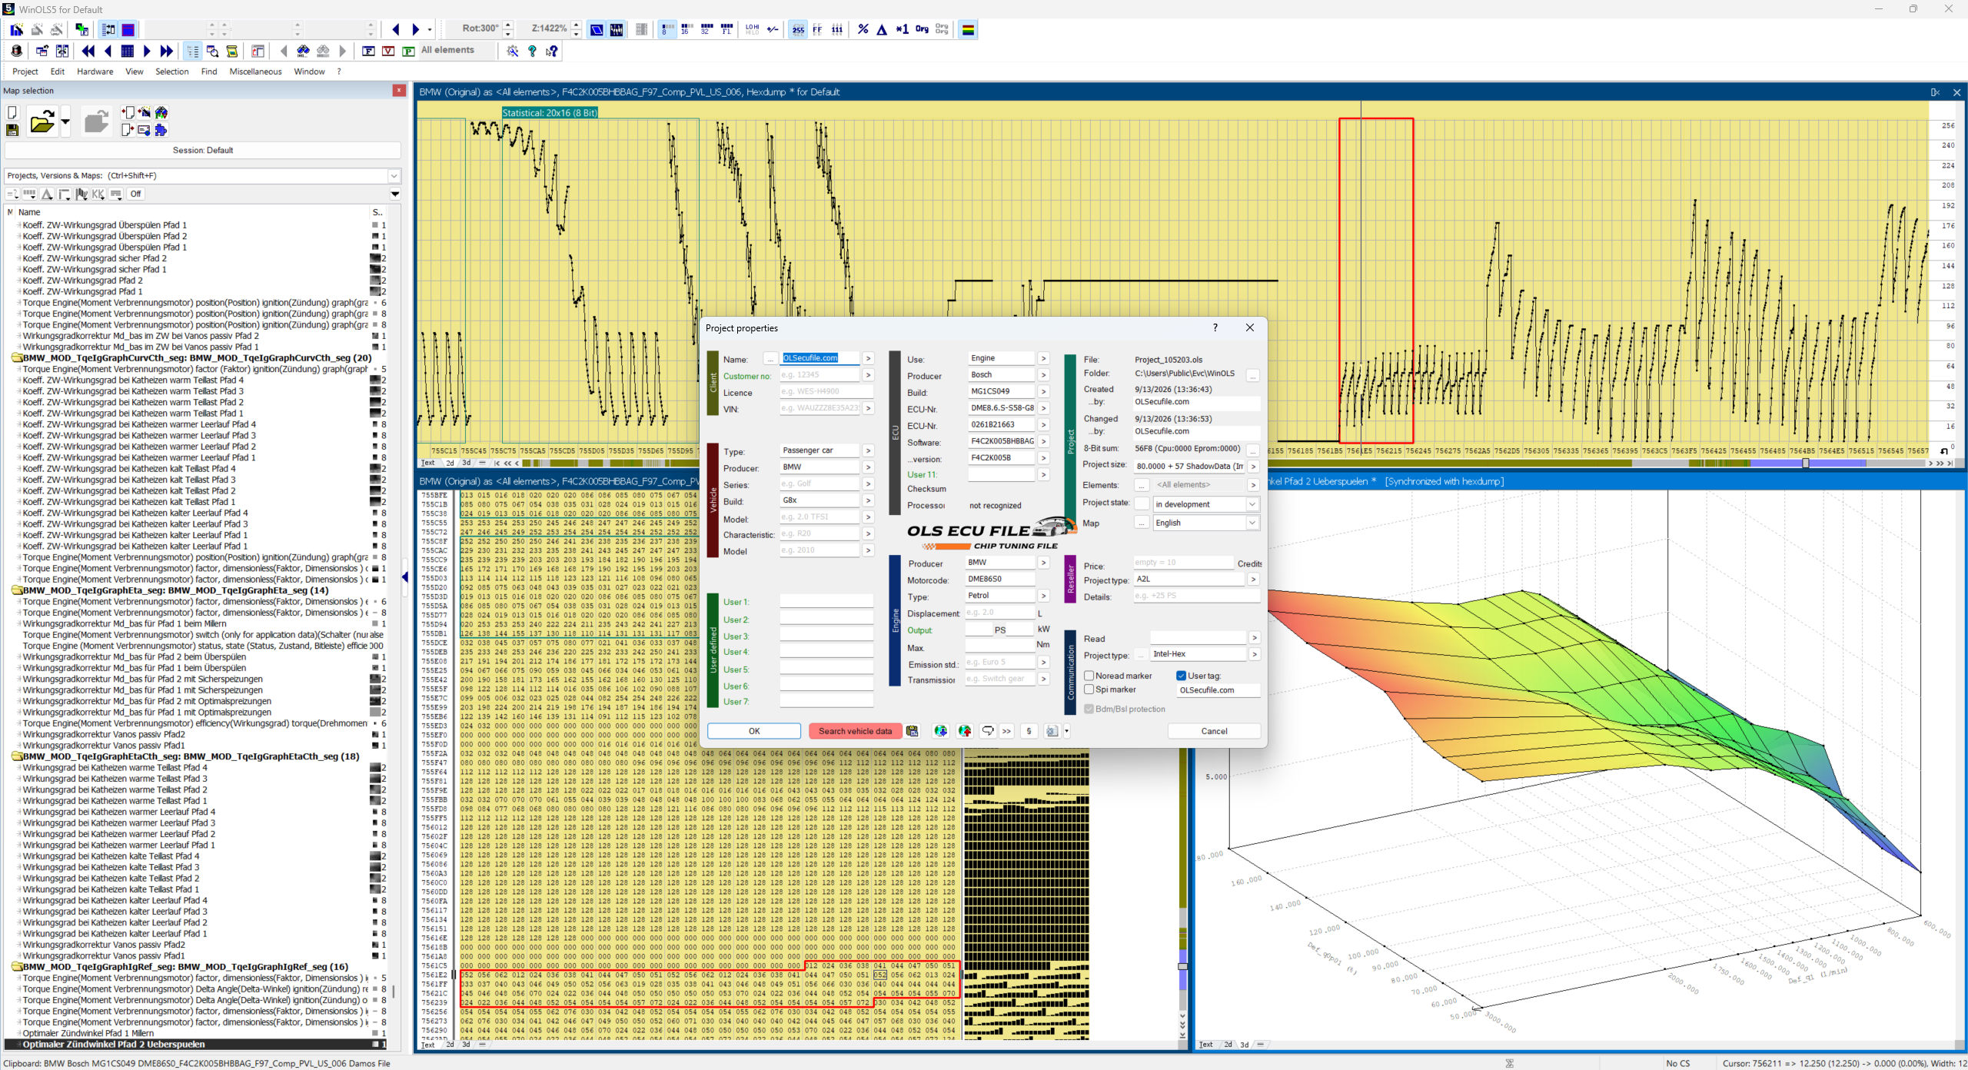Click the globe download icon in dialog
Viewport: 1968px width, 1070px height.
point(940,731)
